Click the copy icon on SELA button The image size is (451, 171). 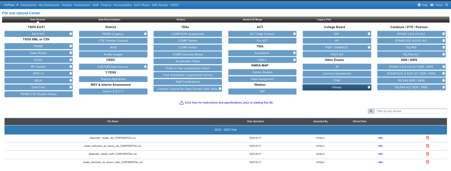tap(70, 81)
